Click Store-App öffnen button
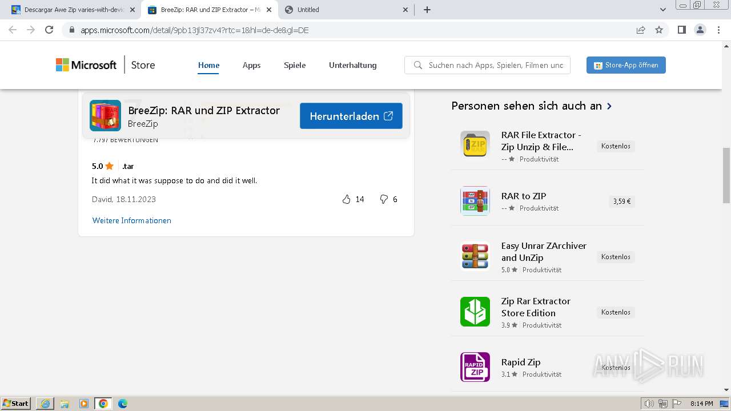 pyautogui.click(x=626, y=65)
